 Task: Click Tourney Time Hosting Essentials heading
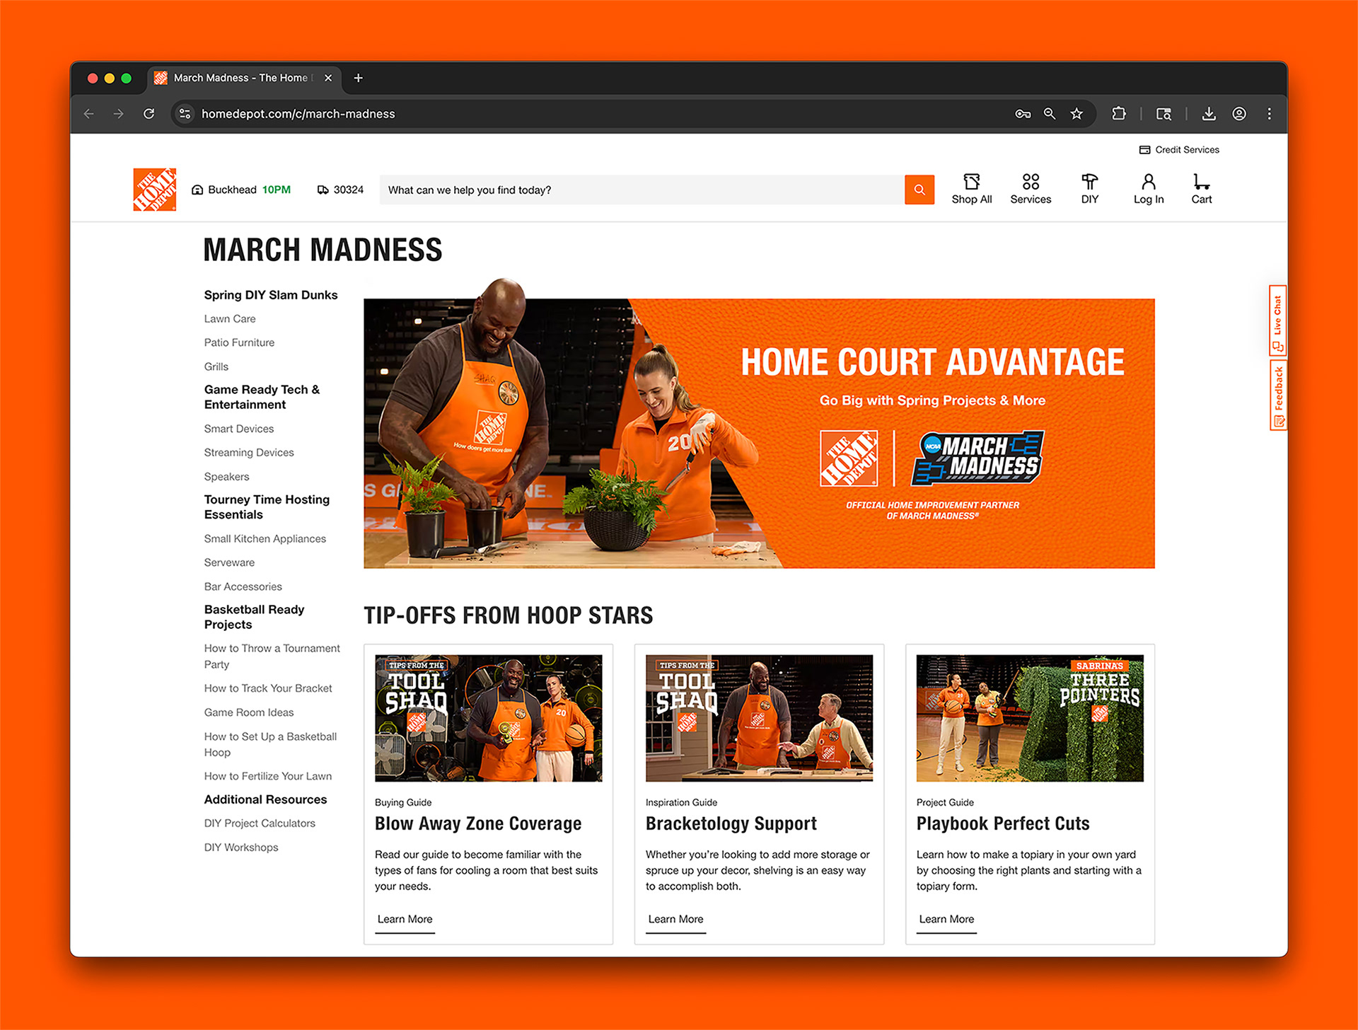(267, 507)
